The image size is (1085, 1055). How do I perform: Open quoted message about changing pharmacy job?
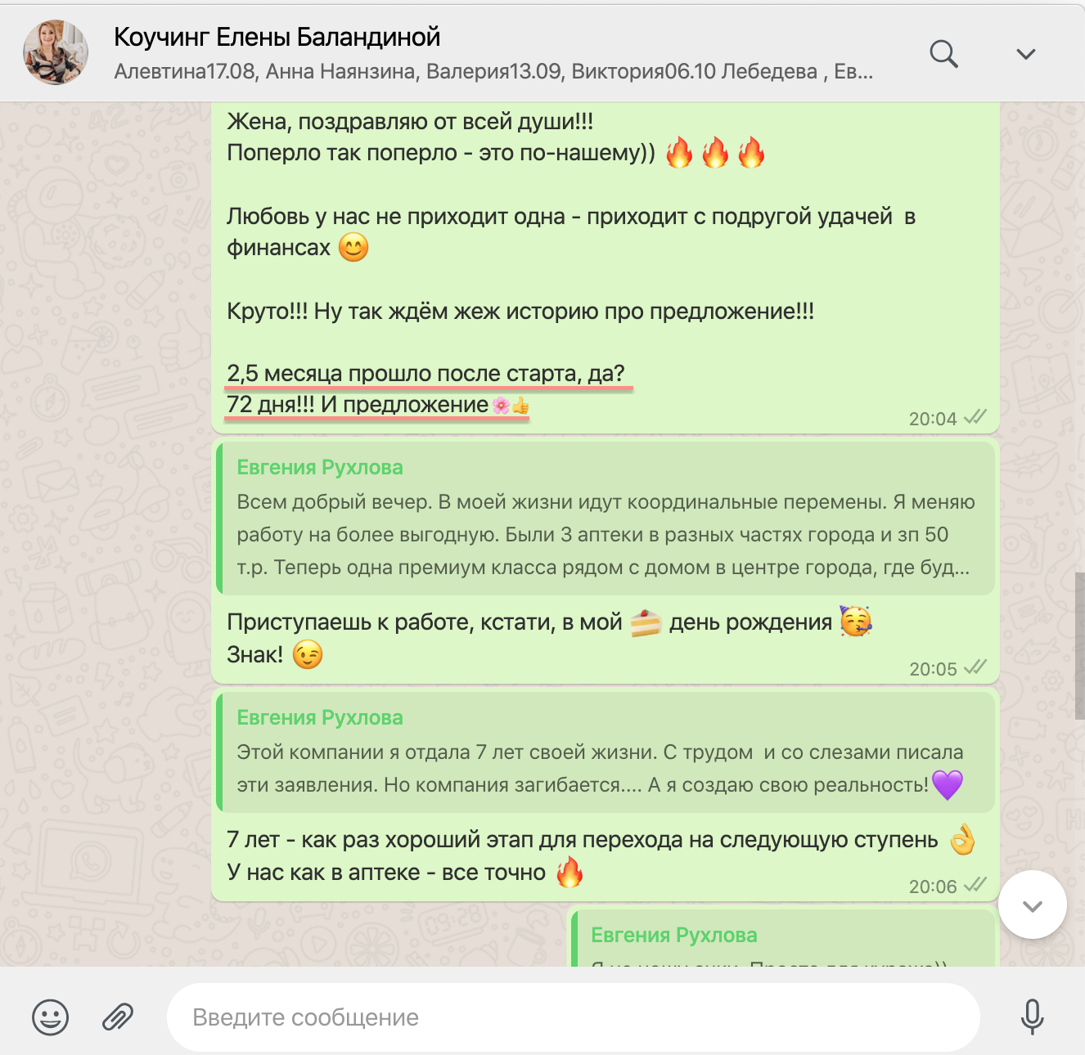(x=606, y=519)
